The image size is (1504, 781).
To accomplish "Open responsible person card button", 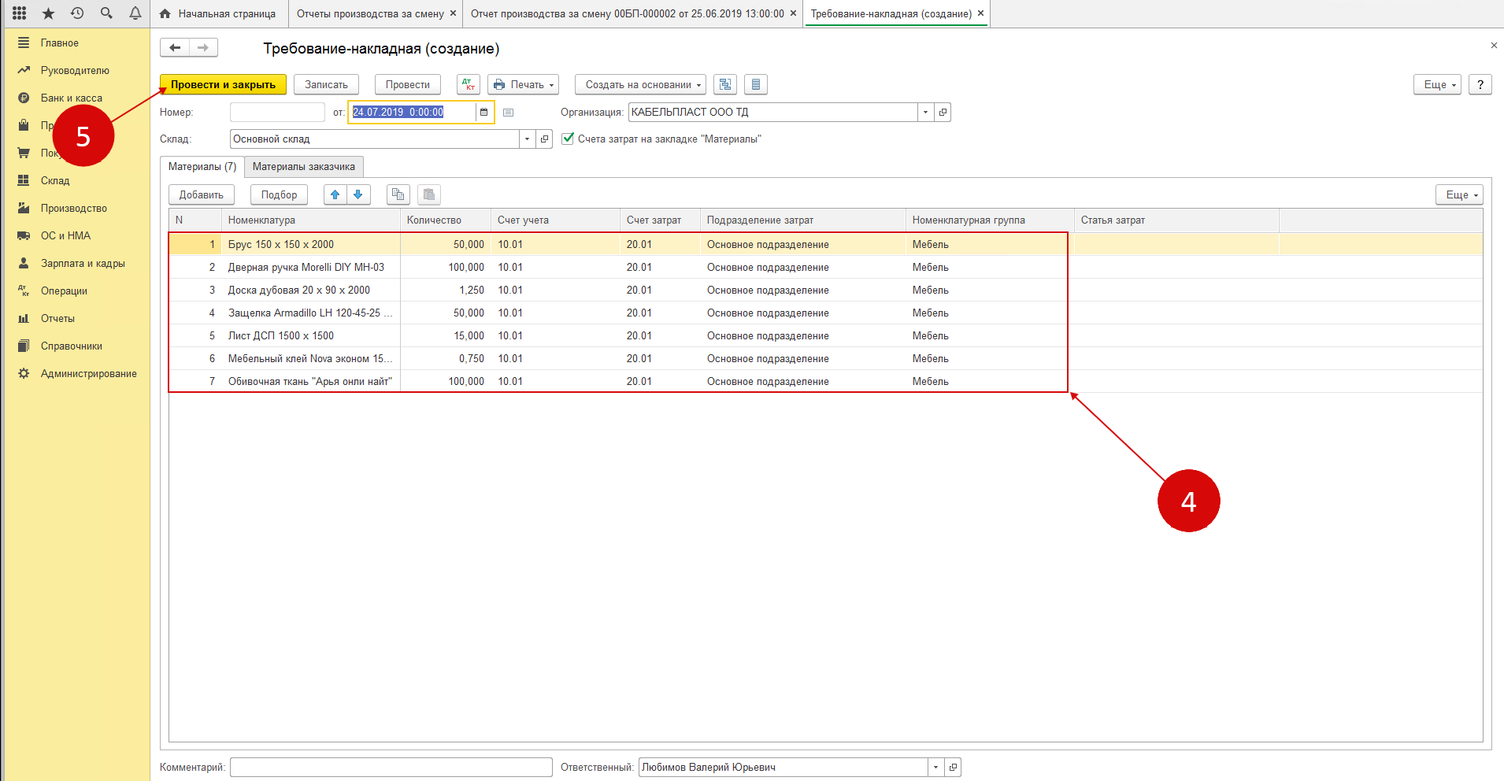I will 953,767.
